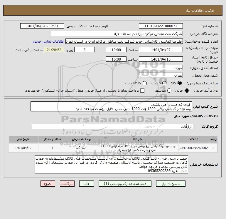The width and height of the screenshot is (226, 219).
Task: Click the چاپ print button
Action: pos(87,184)
